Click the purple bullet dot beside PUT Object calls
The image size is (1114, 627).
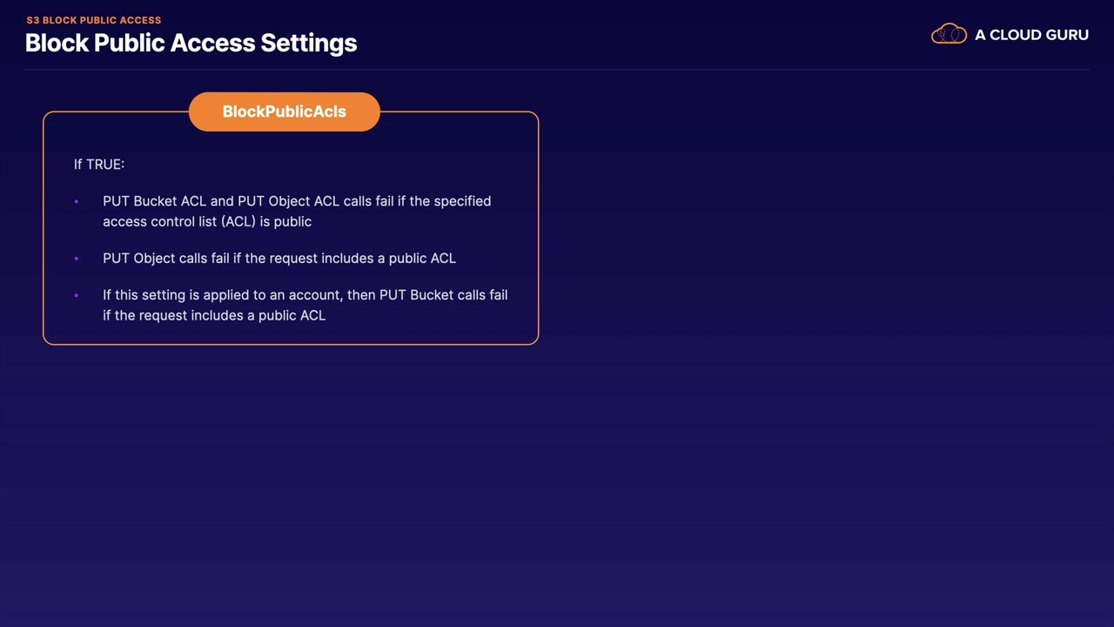77,259
